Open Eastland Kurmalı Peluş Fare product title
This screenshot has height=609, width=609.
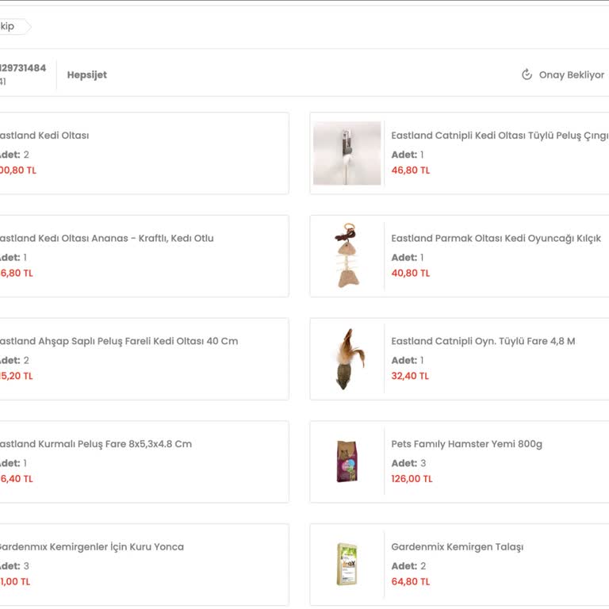[95, 444]
